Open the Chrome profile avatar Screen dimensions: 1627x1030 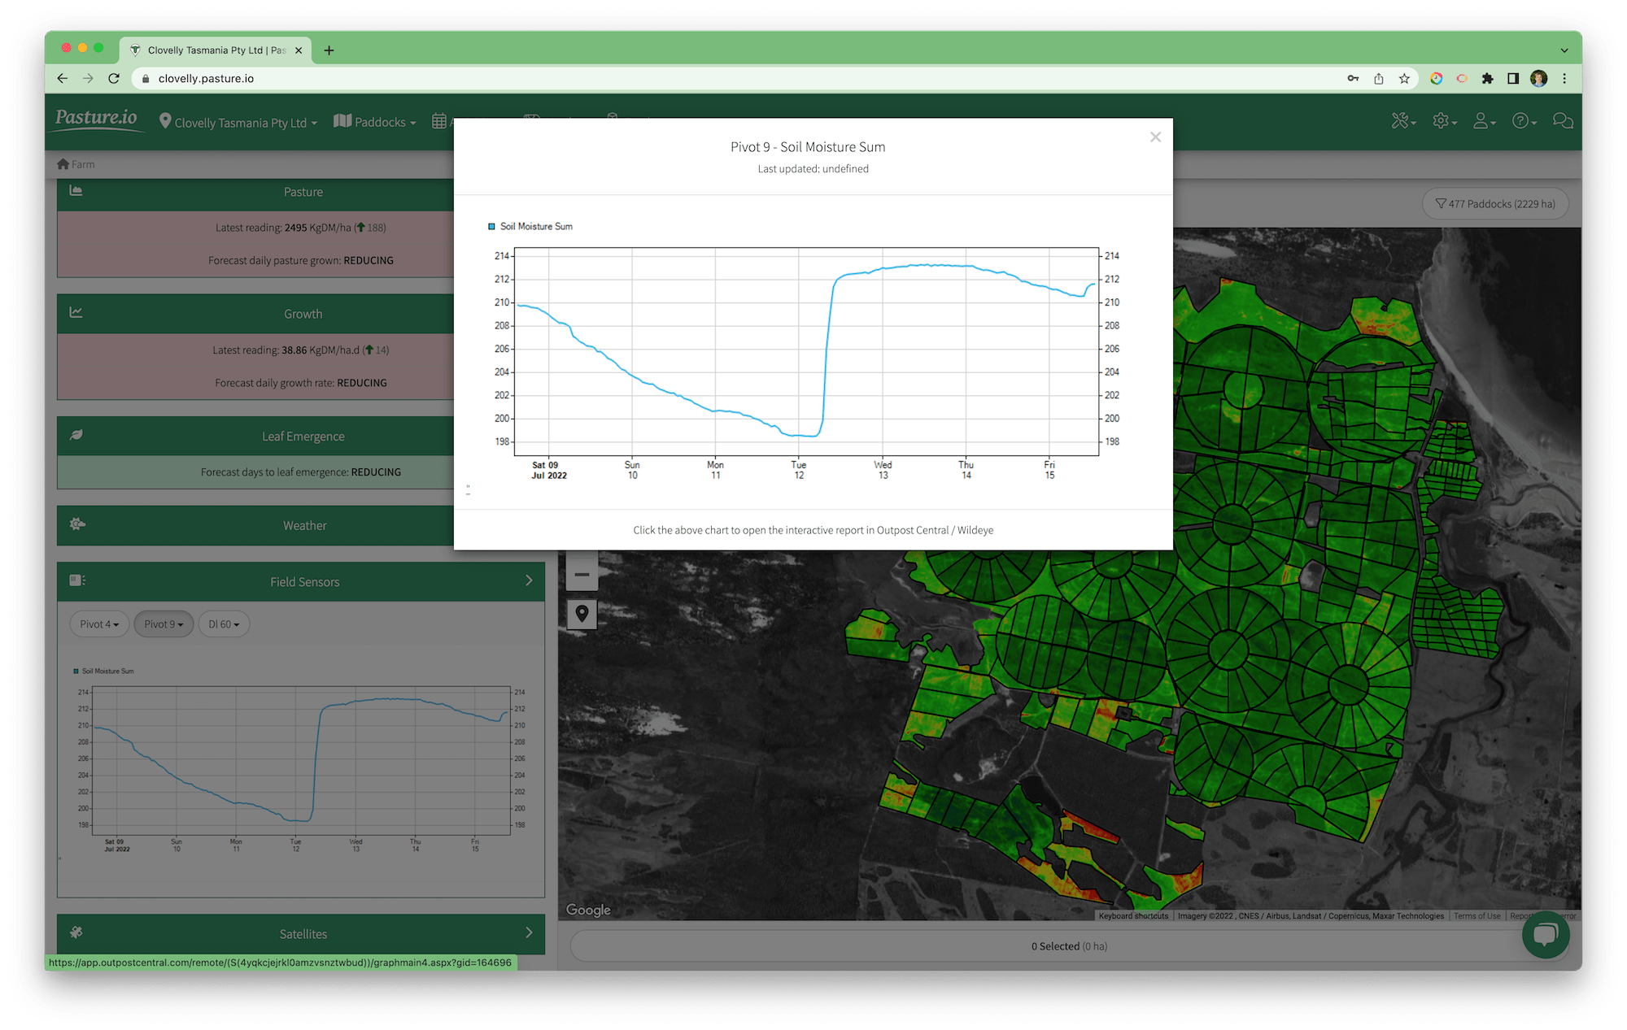[x=1538, y=78]
